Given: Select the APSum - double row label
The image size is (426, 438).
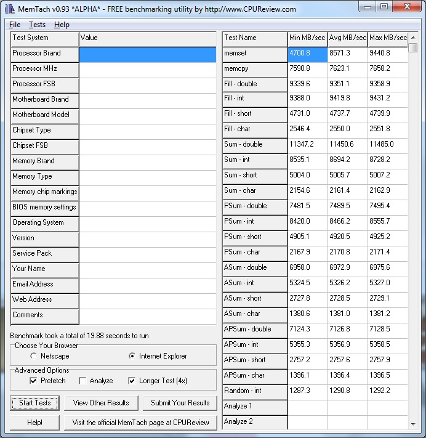Looking at the screenshot, I should (255, 330).
